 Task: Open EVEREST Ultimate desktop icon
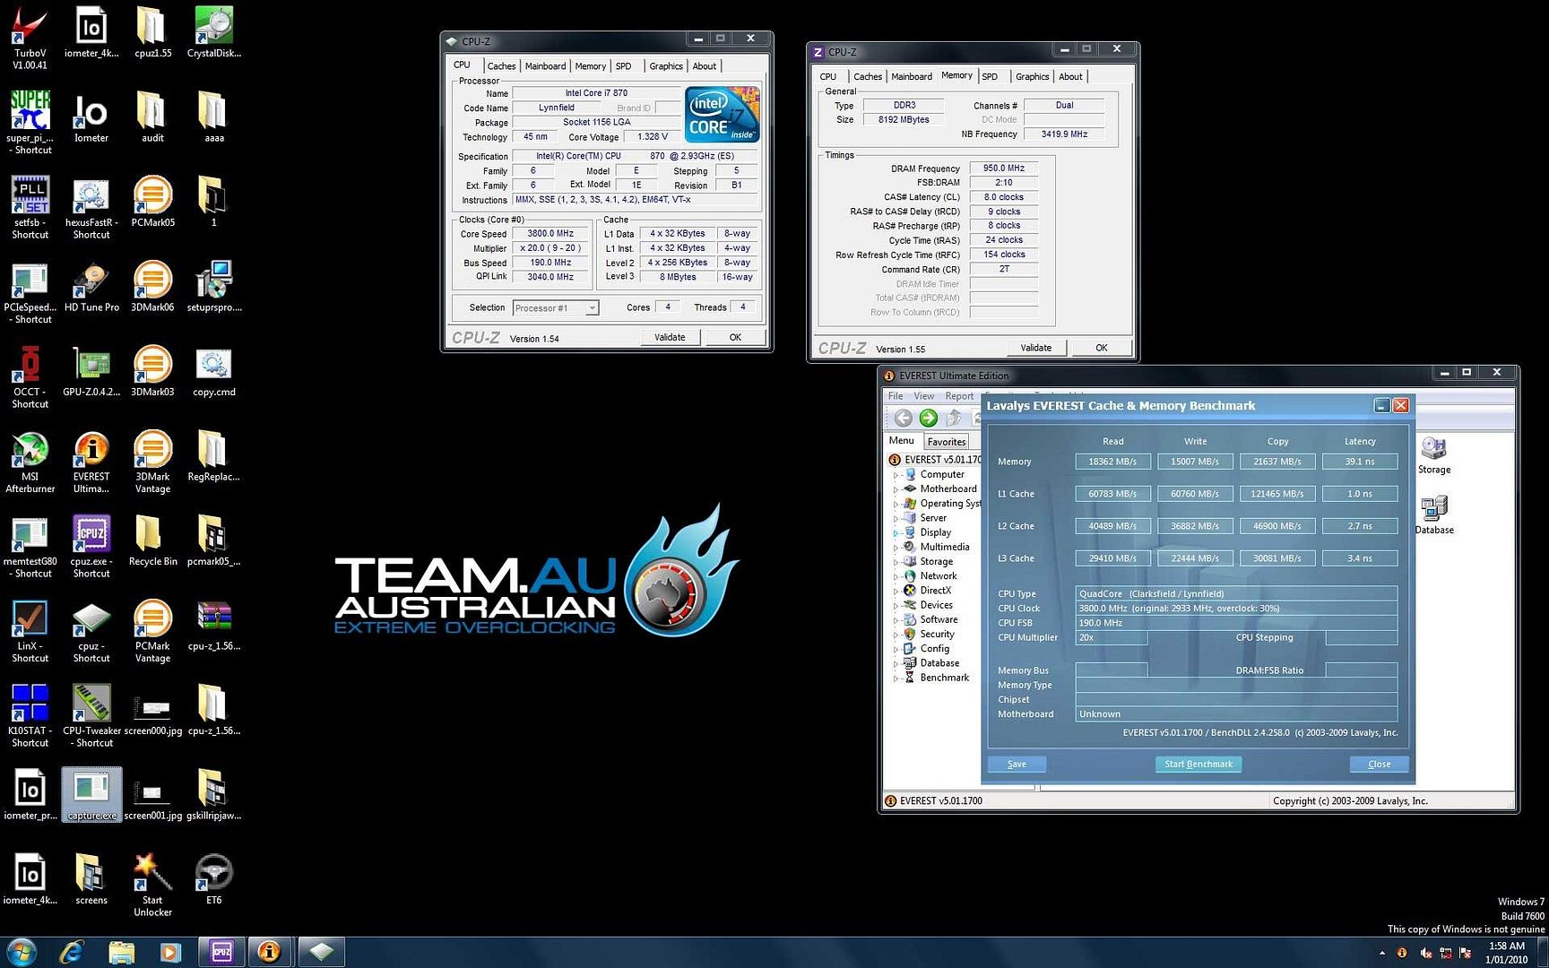point(91,462)
